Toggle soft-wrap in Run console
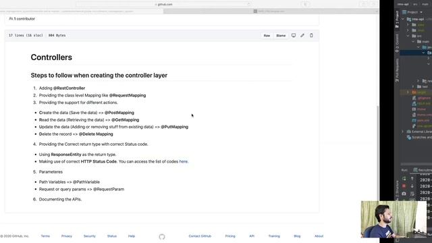432x243 pixels. (412, 194)
